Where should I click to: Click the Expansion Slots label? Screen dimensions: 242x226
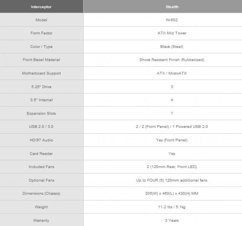click(41, 113)
